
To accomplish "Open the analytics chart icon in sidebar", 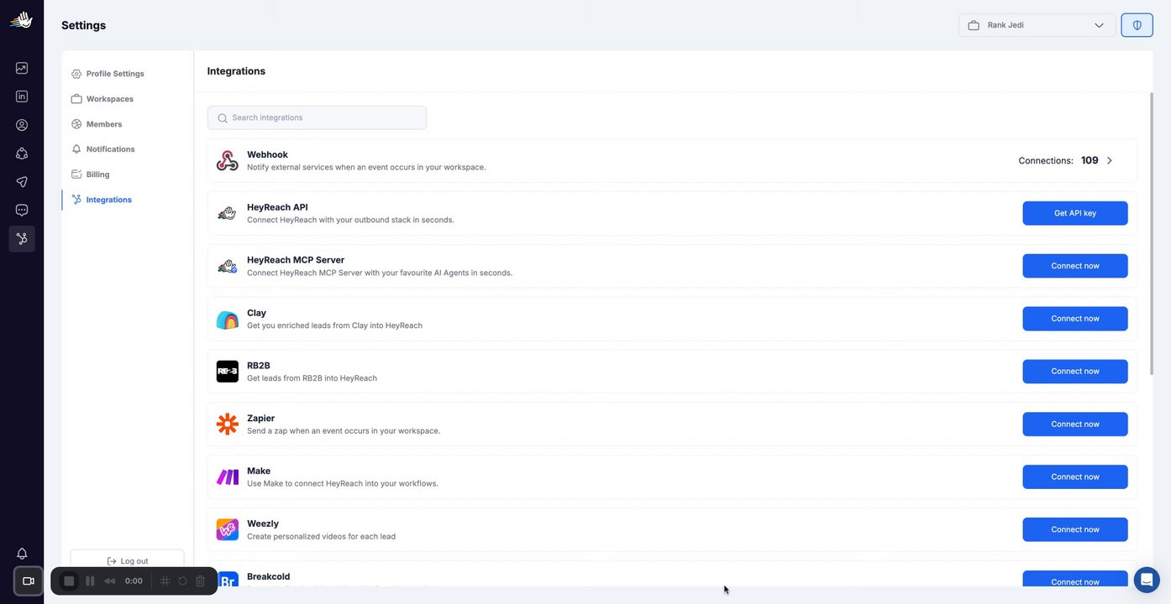I will (22, 68).
